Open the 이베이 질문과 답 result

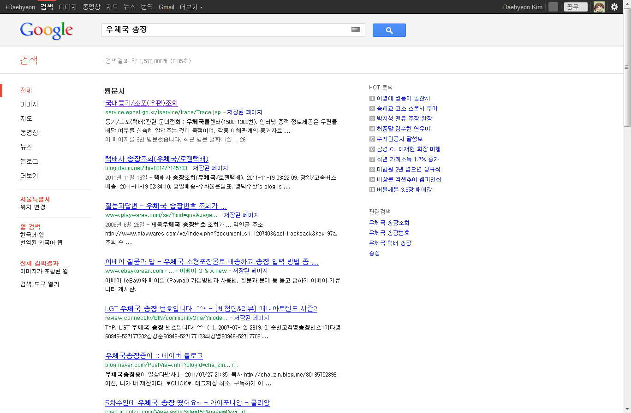point(212,262)
